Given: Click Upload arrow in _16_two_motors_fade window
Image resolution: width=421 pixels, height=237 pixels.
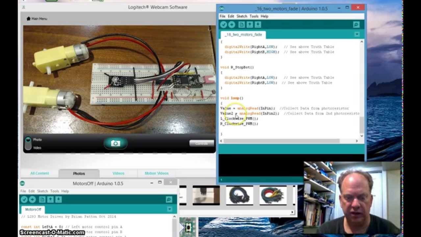Looking at the screenshot, I should (232, 24).
